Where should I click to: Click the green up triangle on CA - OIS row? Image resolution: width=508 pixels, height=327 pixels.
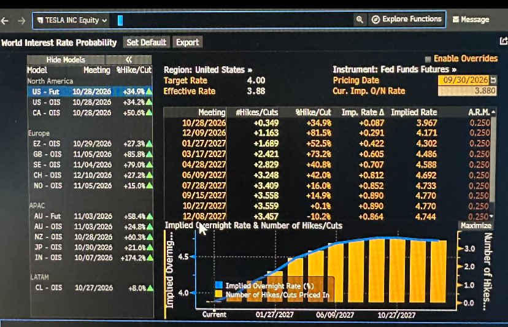[x=149, y=112]
